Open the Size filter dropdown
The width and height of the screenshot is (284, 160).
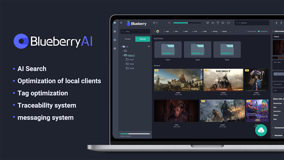click(x=176, y=31)
